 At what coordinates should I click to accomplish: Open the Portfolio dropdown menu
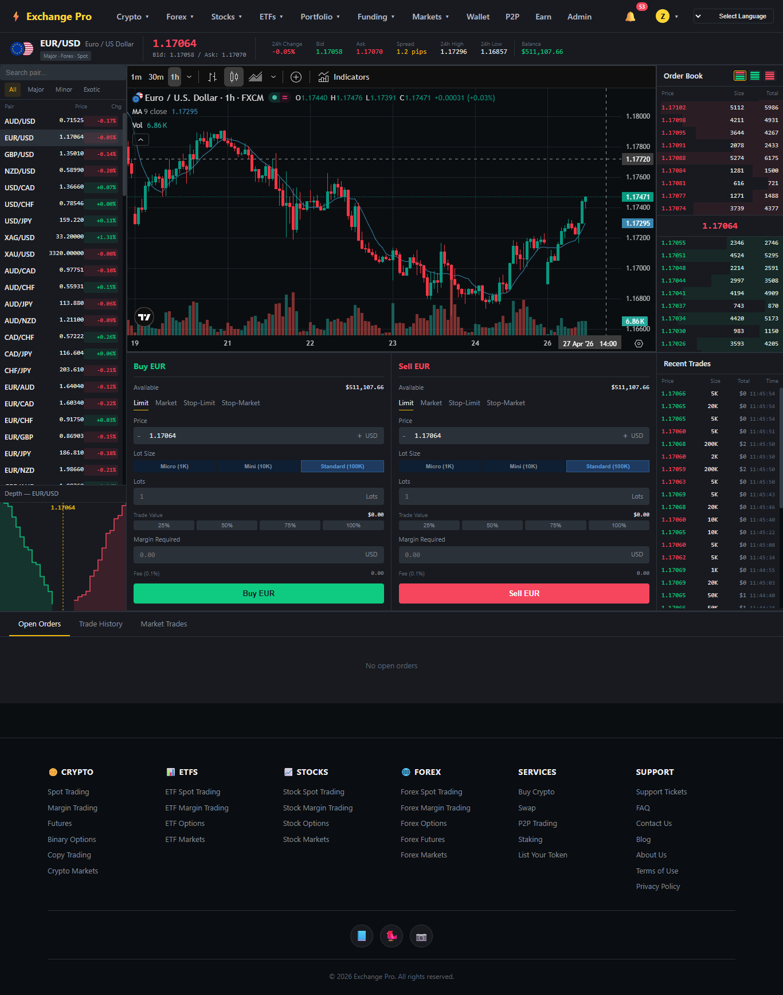click(x=320, y=17)
